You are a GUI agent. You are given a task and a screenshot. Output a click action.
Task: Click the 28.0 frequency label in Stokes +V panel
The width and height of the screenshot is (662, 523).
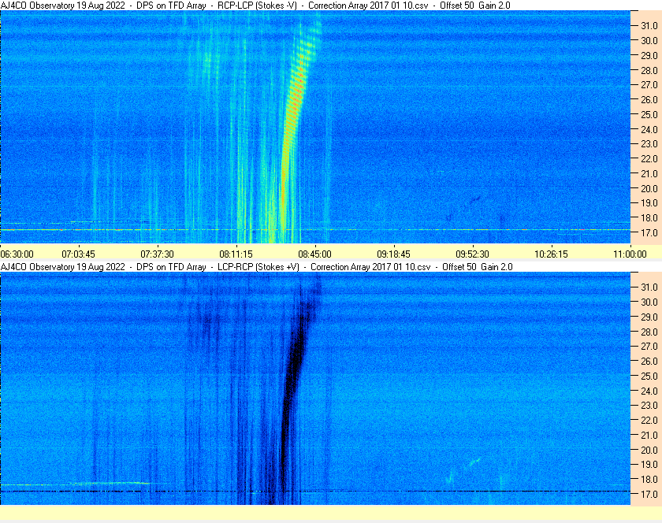coord(649,332)
